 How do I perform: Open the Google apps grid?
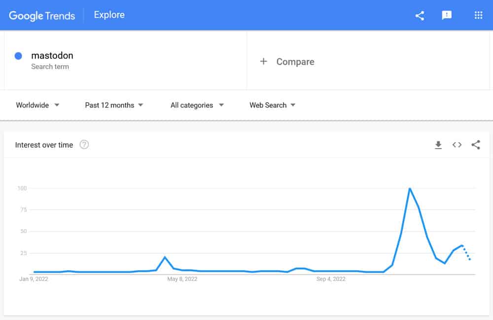(x=478, y=15)
